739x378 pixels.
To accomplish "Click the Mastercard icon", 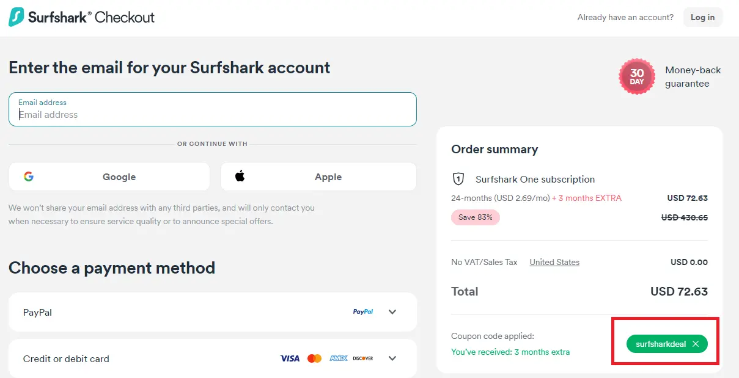I will coord(314,358).
